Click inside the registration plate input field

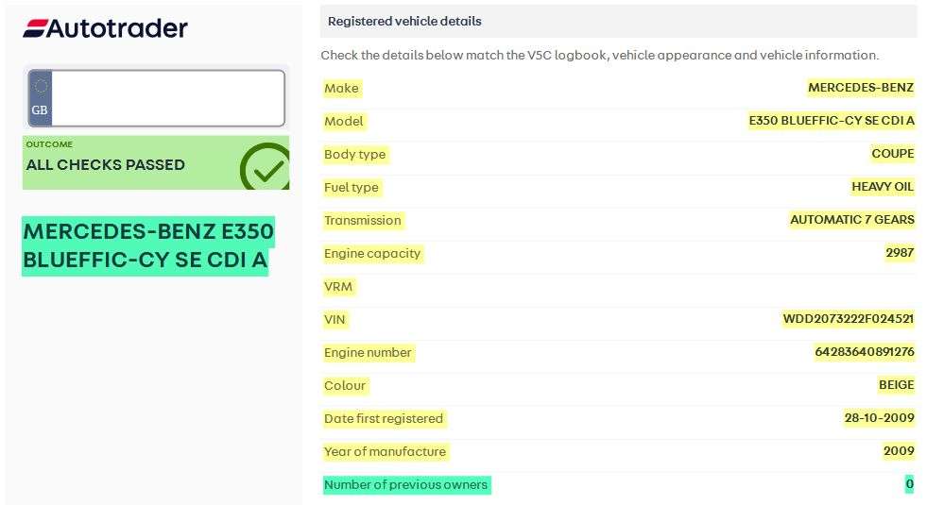[167, 98]
